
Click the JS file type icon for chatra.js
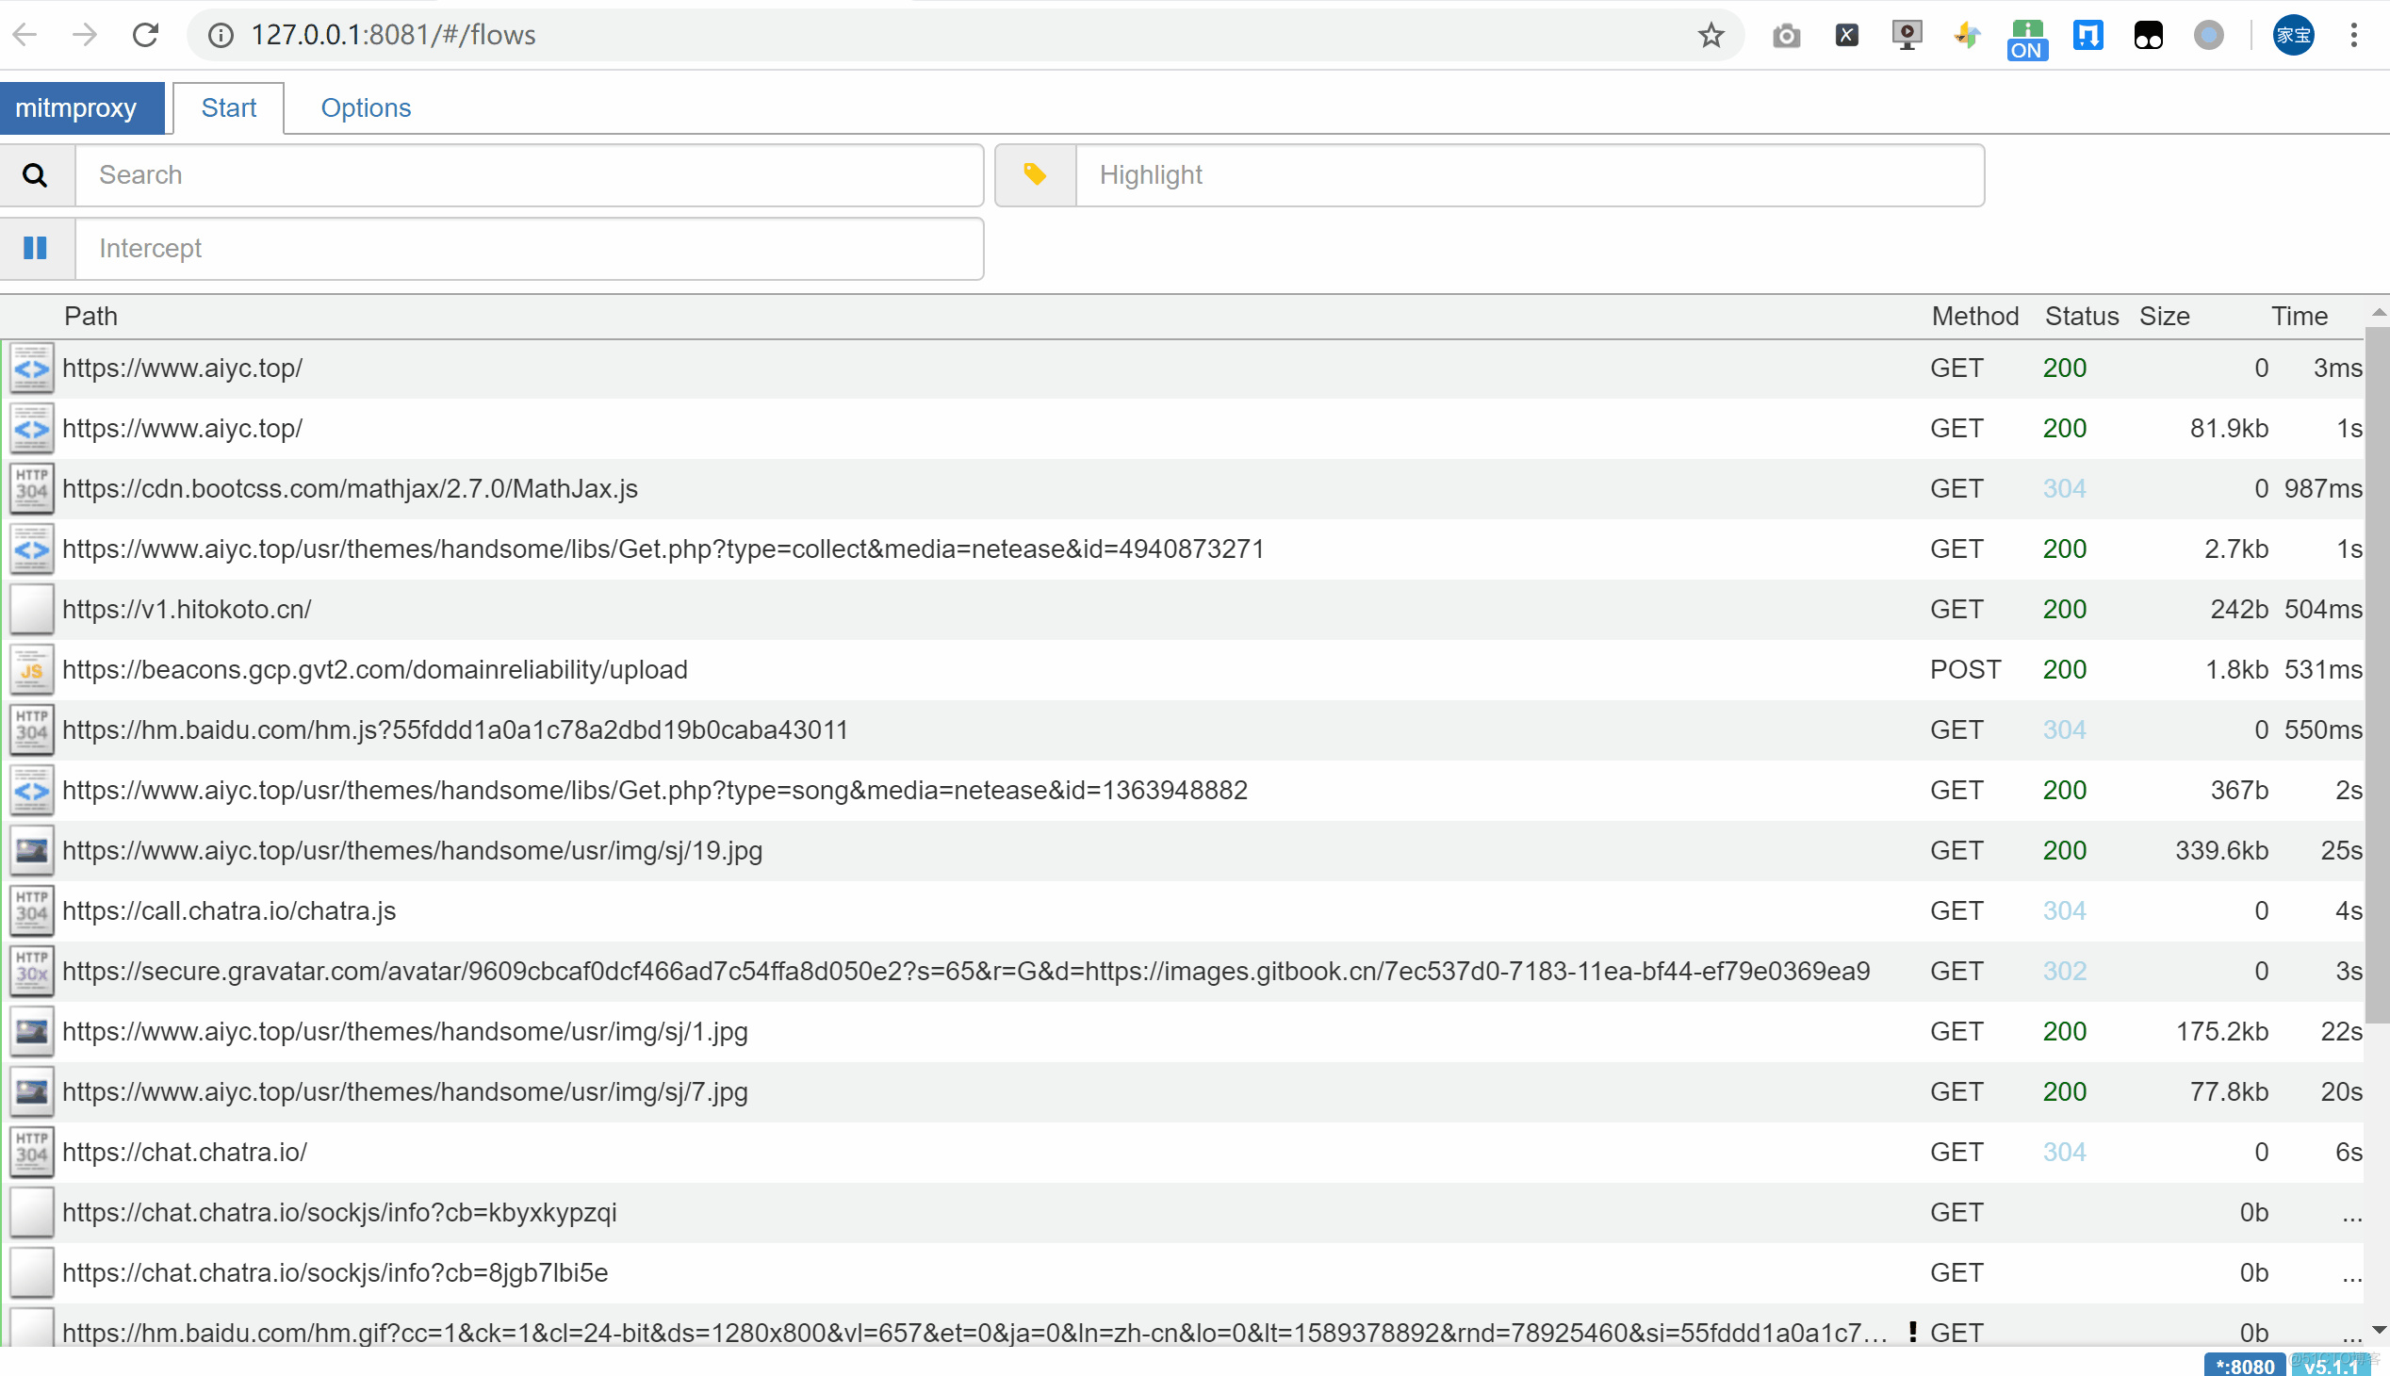pyautogui.click(x=29, y=911)
